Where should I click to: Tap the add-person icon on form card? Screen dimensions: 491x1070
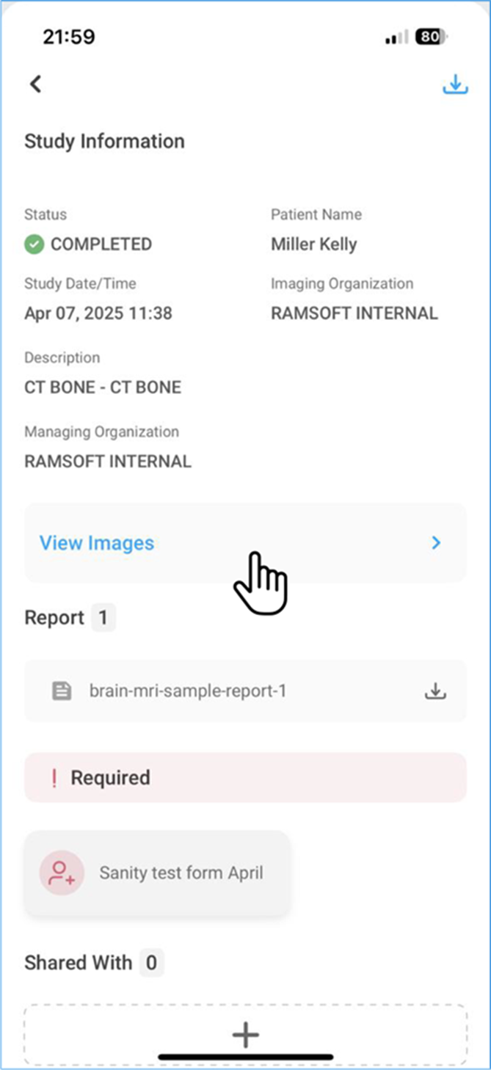pos(62,873)
